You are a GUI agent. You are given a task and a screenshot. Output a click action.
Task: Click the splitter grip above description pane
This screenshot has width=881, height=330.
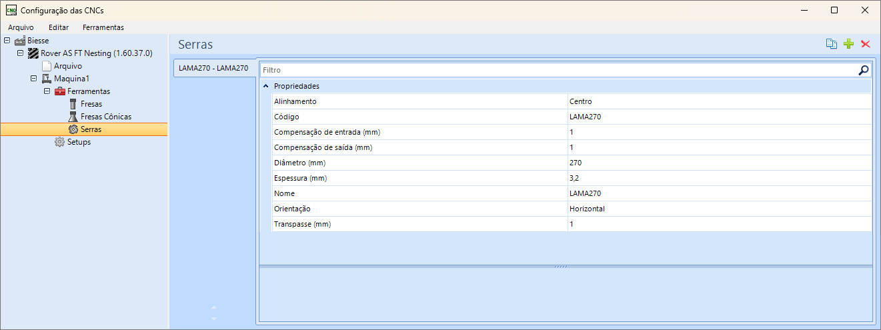point(561,267)
